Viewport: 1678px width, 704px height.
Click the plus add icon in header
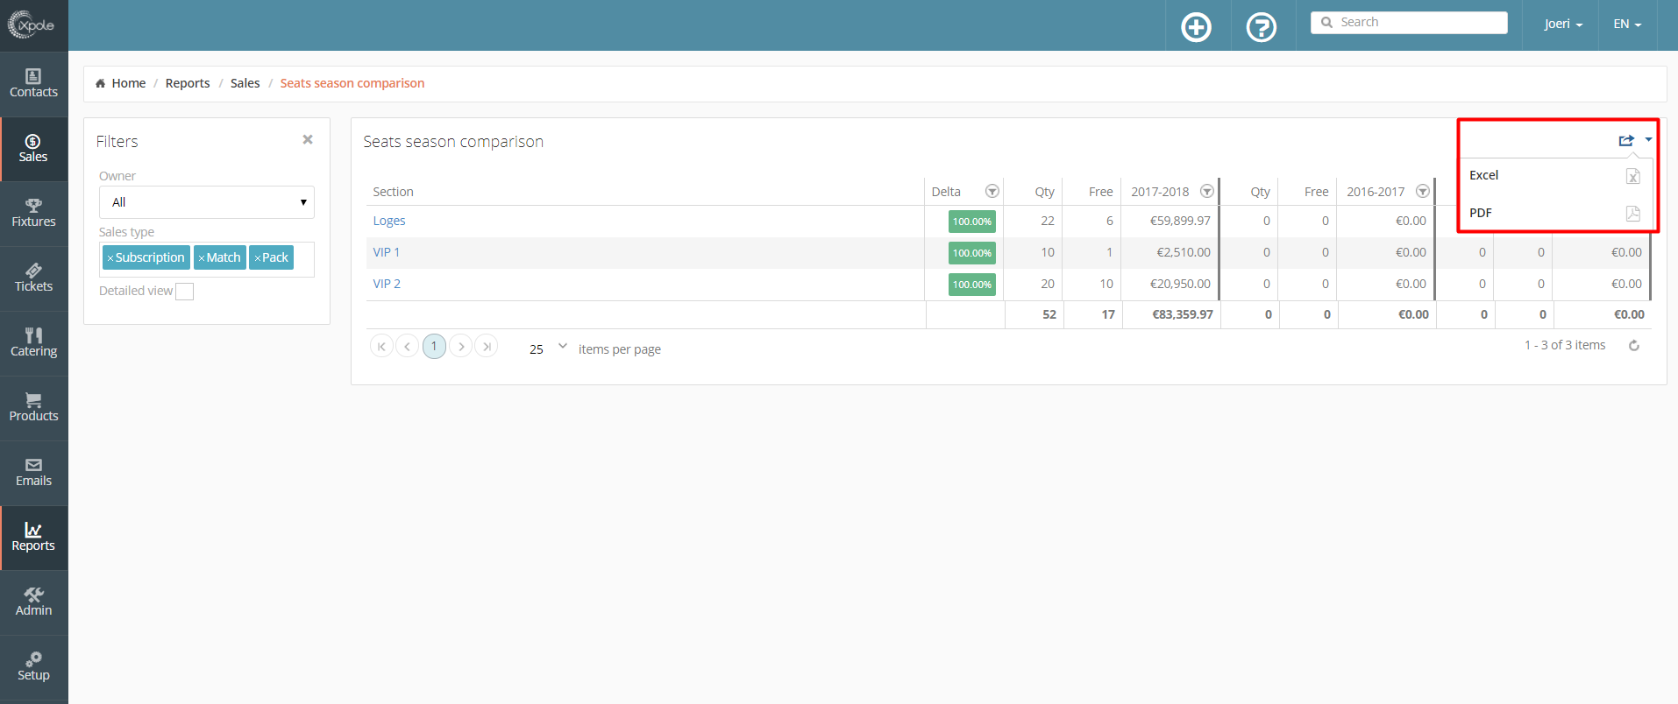(1196, 27)
